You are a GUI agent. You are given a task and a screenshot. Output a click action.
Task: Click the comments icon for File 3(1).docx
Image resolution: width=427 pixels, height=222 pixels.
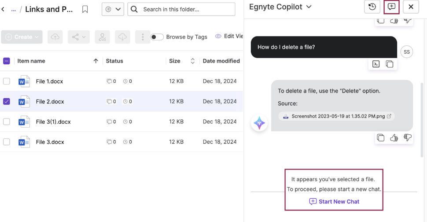[x=109, y=122]
